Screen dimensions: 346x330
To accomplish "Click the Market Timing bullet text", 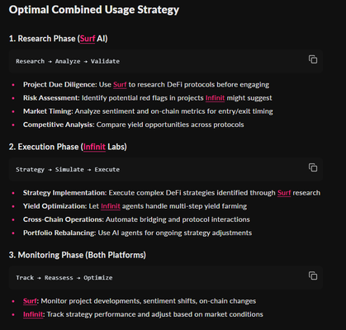I will pos(148,111).
